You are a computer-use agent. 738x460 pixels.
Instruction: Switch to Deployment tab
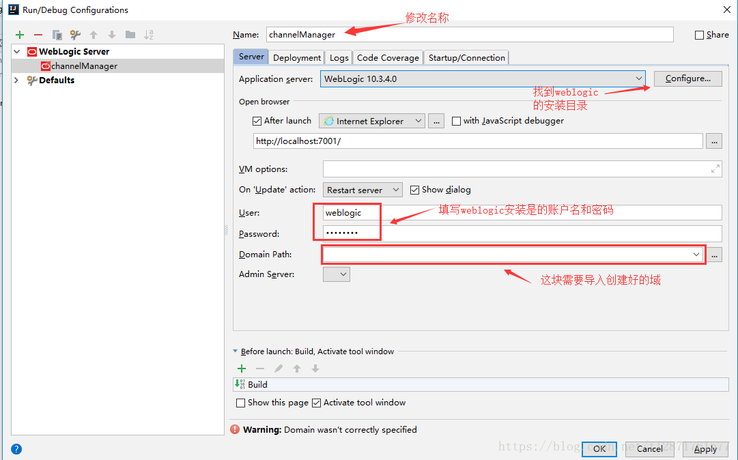(296, 57)
